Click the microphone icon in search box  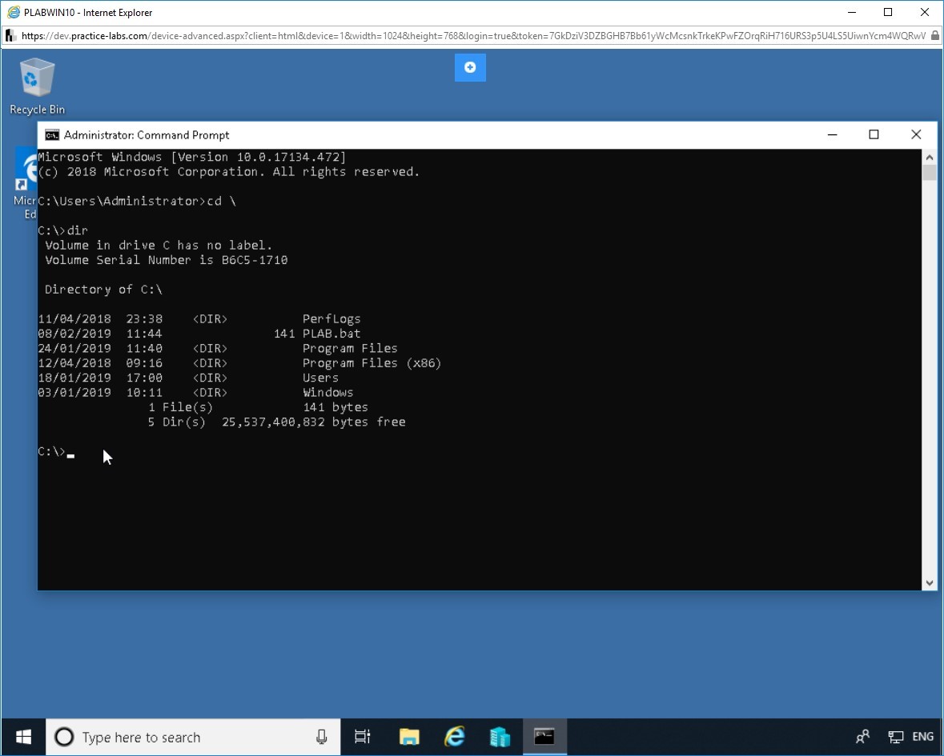pyautogui.click(x=321, y=737)
